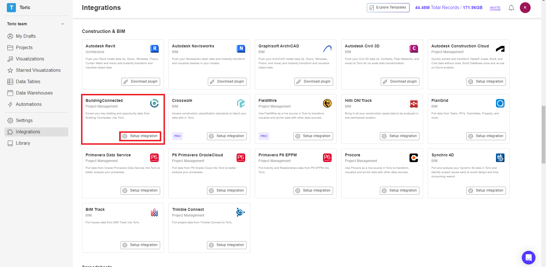This screenshot has width=546, height=267.
Task: Setup integration for P6 Primavera OracleCloud
Action: [227, 190]
